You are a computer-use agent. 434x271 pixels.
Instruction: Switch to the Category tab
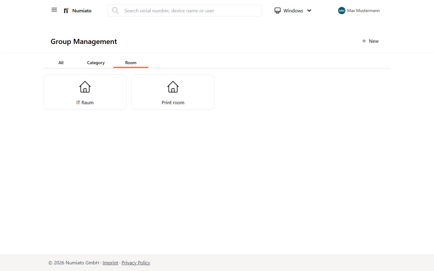coord(96,63)
